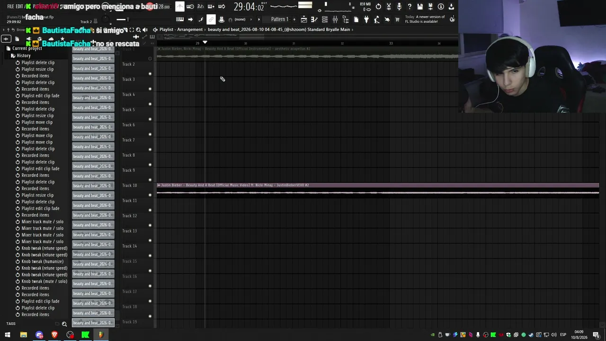Open the FILE menu
606x341 pixels.
point(10,7)
